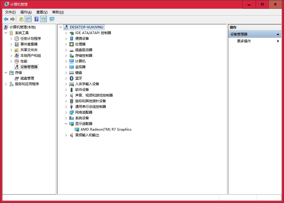
Task: Open the 操作(A) menu
Action: (26, 12)
